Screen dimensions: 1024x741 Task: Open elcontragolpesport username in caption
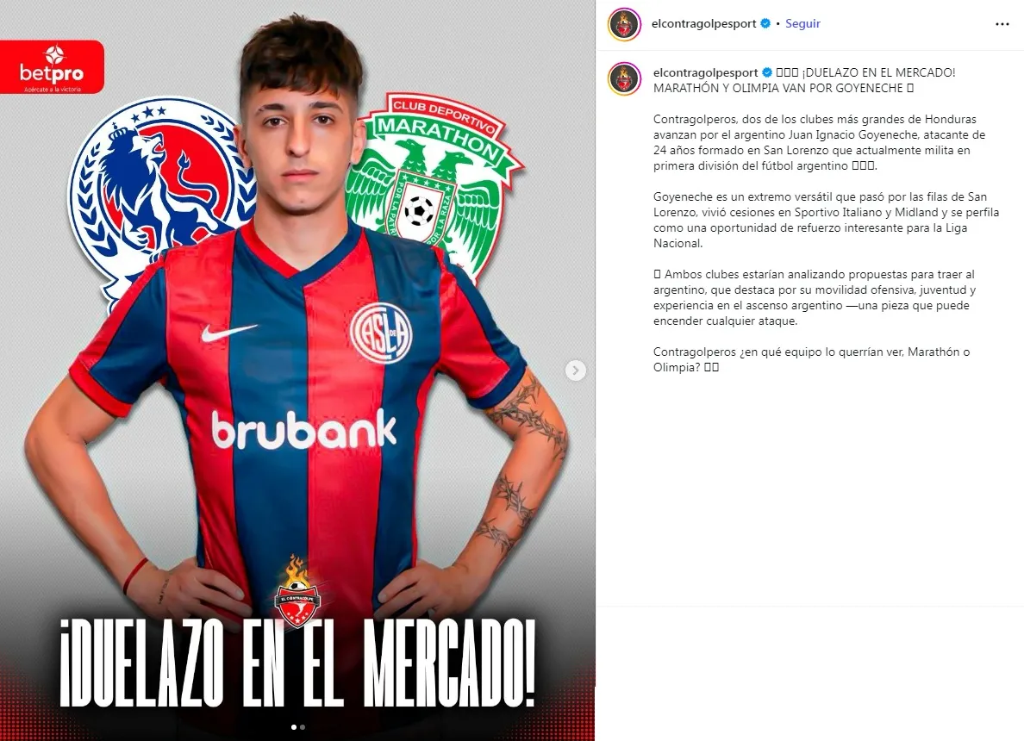pos(705,72)
